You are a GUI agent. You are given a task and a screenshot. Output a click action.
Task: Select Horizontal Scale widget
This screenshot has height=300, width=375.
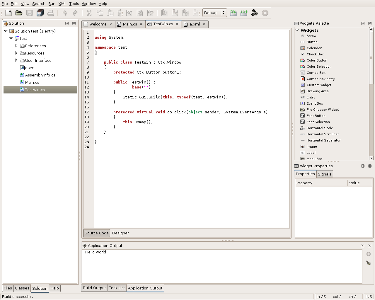320,128
